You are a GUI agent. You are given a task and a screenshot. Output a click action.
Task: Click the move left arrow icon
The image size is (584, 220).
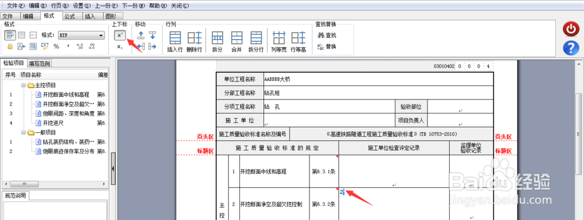pyautogui.click(x=141, y=47)
